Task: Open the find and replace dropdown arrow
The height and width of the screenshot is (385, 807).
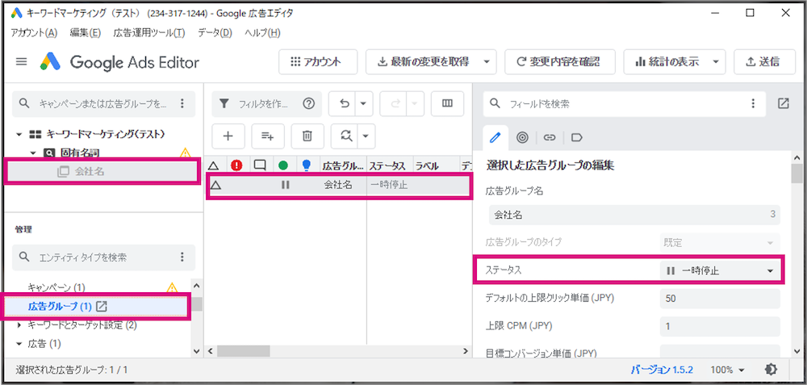Action: click(x=366, y=136)
